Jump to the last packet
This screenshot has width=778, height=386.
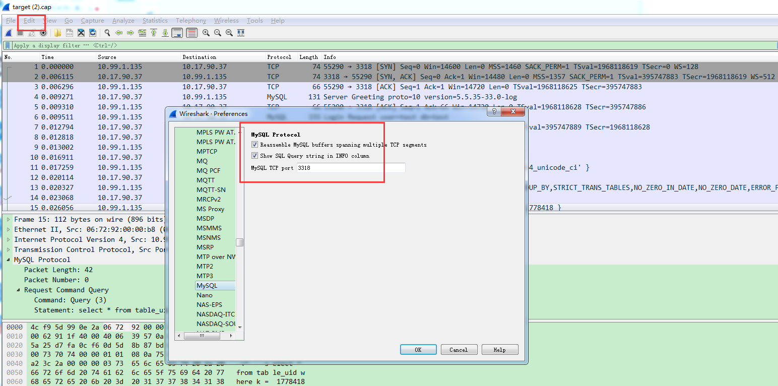165,33
